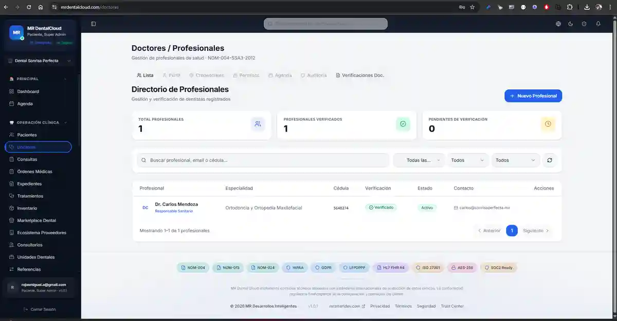Open the security shield icon in header
This screenshot has height=321, width=617.
(x=584, y=24)
